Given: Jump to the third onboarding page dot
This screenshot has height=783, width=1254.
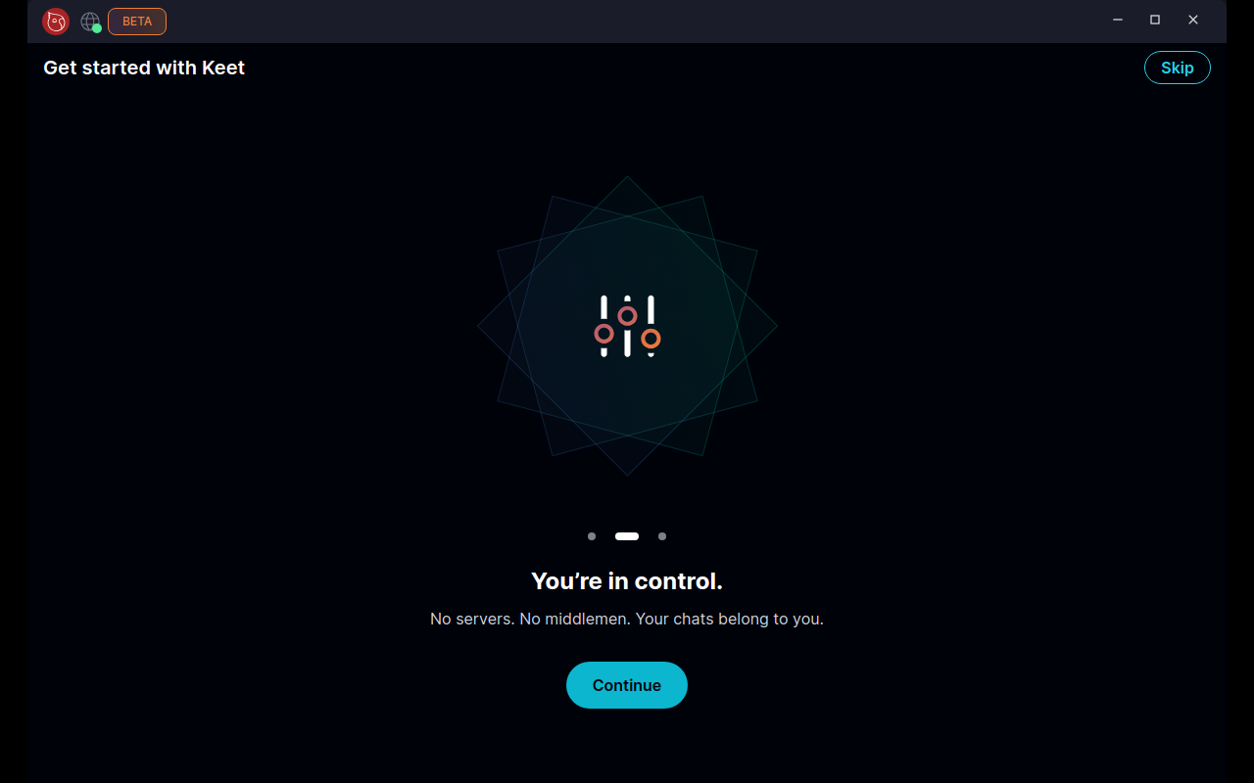Looking at the screenshot, I should tap(662, 536).
